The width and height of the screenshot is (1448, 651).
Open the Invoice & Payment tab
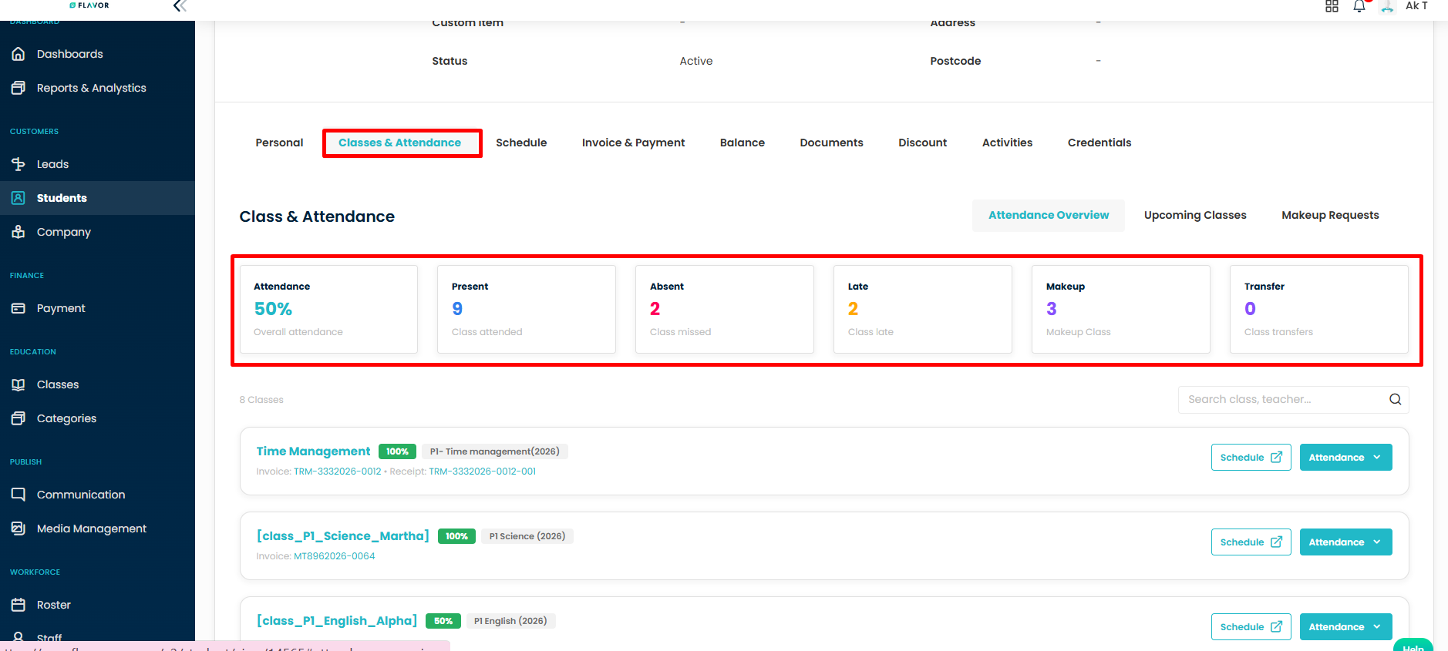633,143
